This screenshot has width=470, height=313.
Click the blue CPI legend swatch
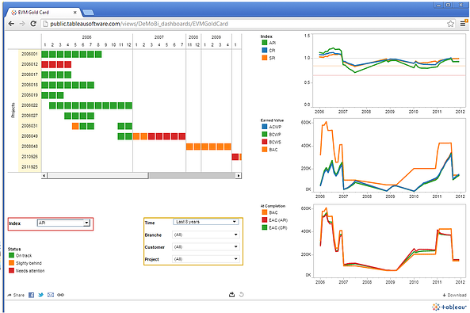pyautogui.click(x=265, y=51)
